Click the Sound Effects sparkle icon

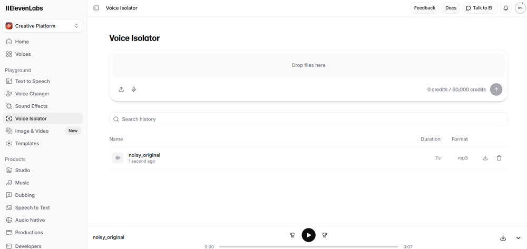coord(9,106)
